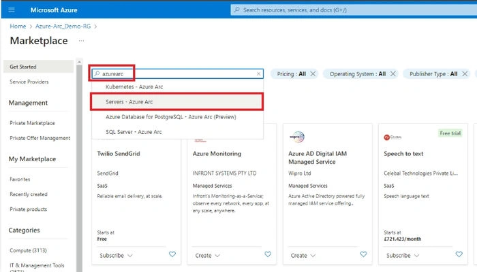Image resolution: width=477 pixels, height=272 pixels.
Task: Click the Wipro logo on IAM card
Action: pos(297,137)
